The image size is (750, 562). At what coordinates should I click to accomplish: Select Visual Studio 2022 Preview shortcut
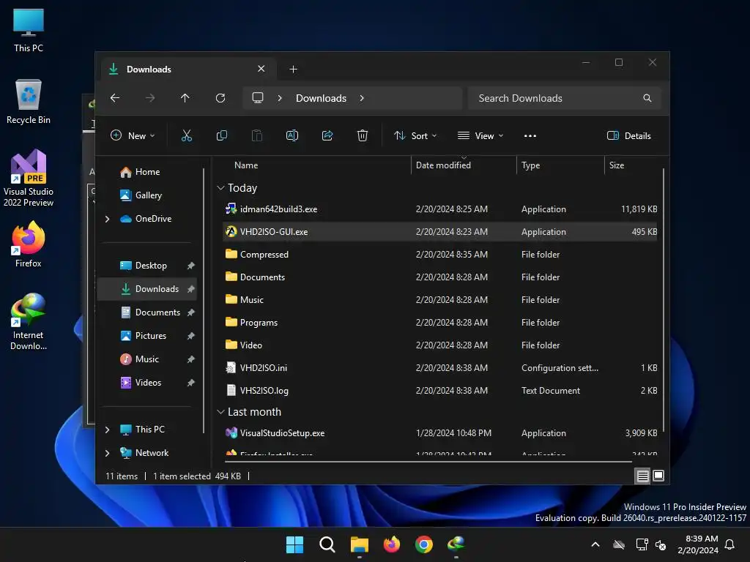pyautogui.click(x=29, y=178)
